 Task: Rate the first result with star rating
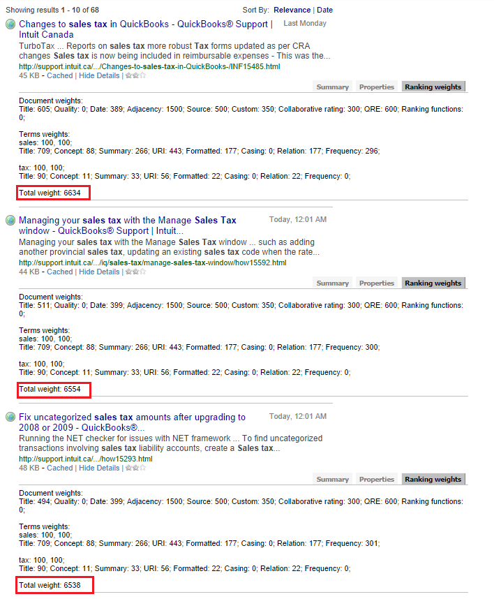135,75
